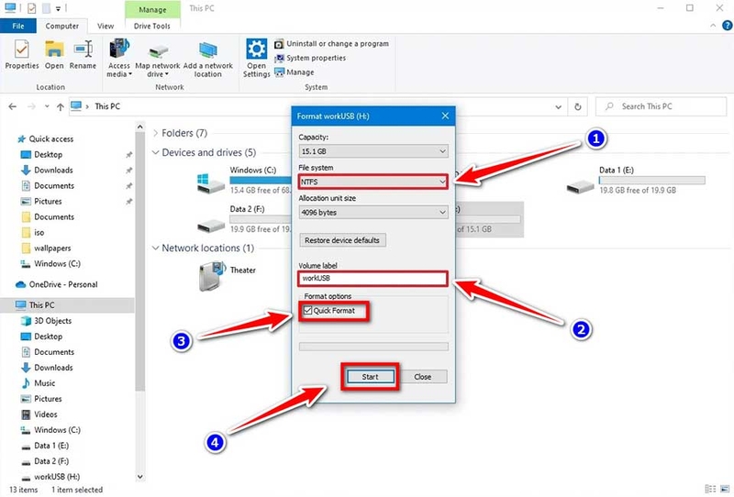The height and width of the screenshot is (497, 734).
Task: Select the Data 2 (F:) drive icon
Action: 211,226
